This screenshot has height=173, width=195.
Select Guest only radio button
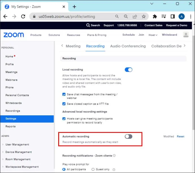tap(93, 169)
